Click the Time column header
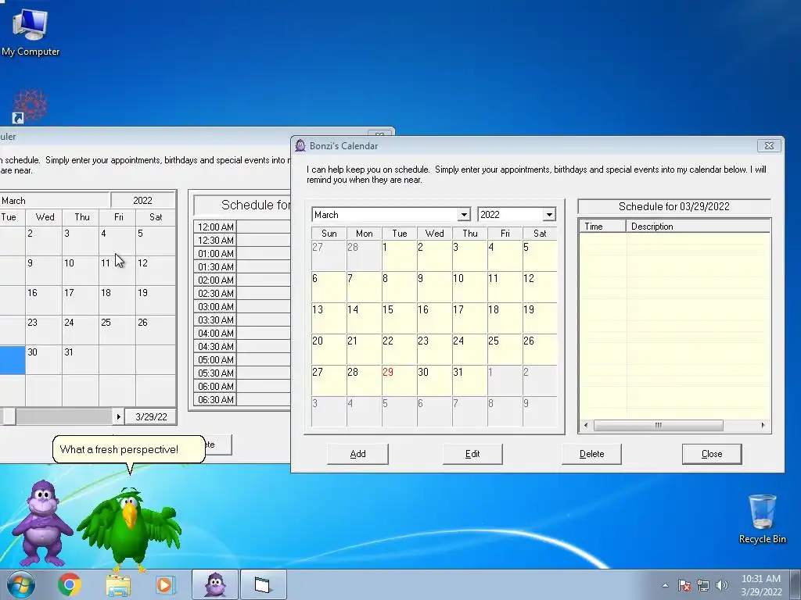 (603, 226)
